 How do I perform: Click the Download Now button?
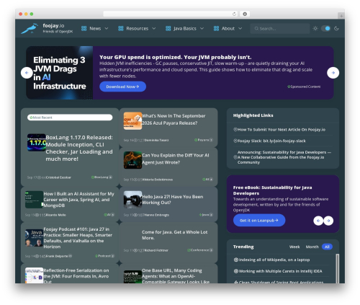[x=122, y=87]
